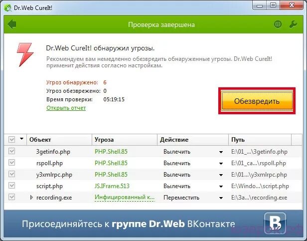Click the PHP.Shell.85 threat link for y3xmlrpc.php
This screenshot has width=307, height=241.
pos(111,175)
